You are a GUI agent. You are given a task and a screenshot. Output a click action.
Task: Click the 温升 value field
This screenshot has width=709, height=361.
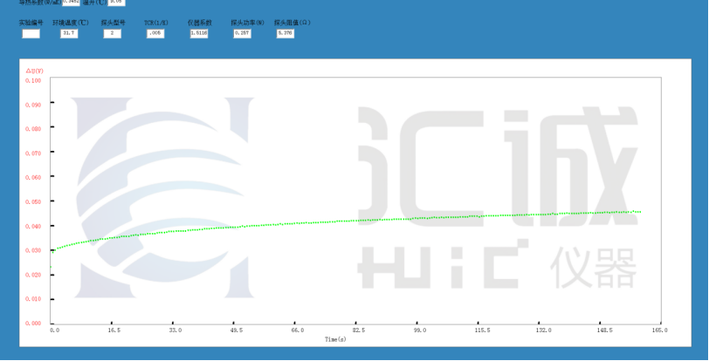click(x=116, y=2)
